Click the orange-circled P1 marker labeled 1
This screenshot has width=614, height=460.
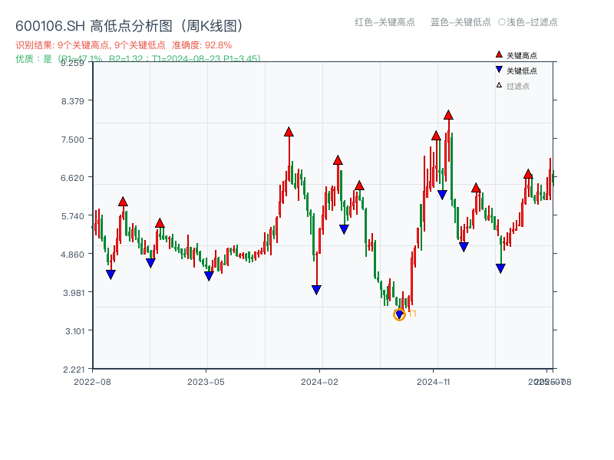click(x=401, y=314)
